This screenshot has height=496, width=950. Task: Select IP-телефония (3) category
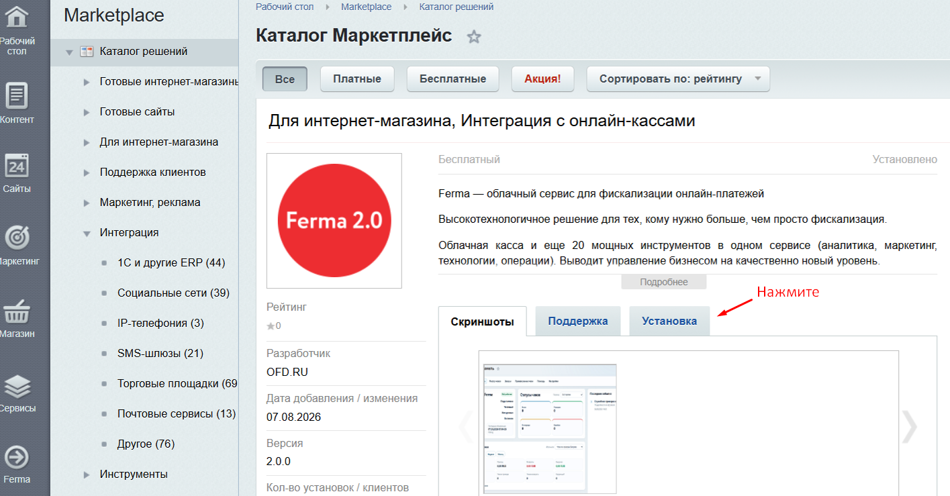(x=160, y=323)
